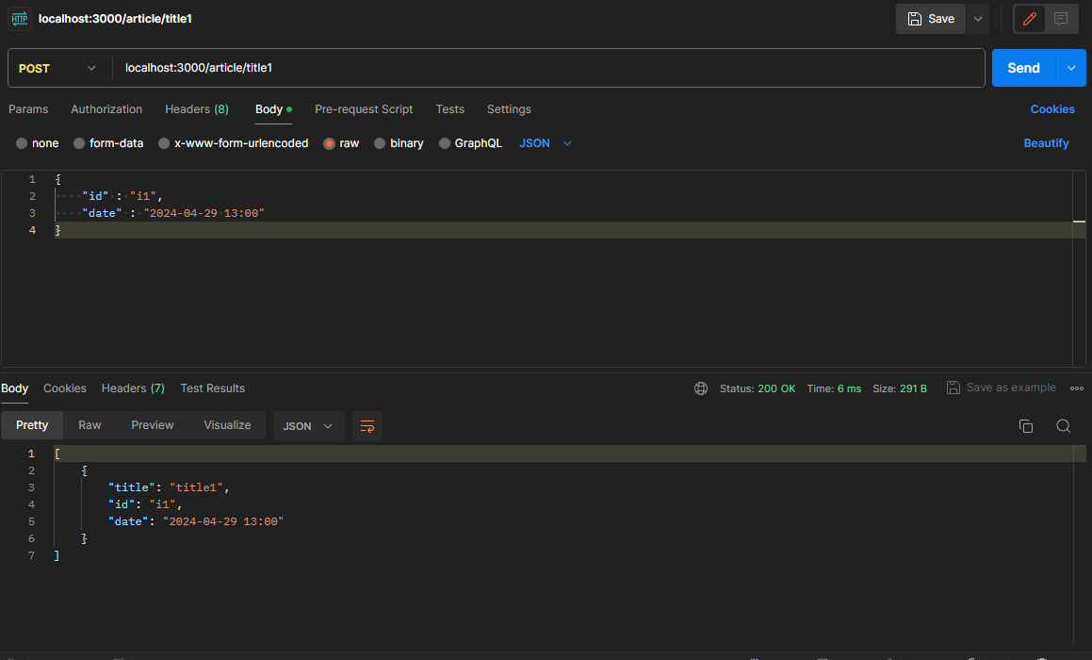This screenshot has height=660, width=1092.
Task: Search the response with magnifier icon
Action: 1064,426
